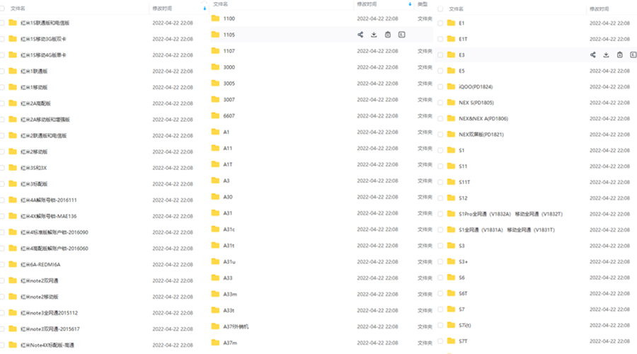
Task: Click the download icon on the 1105 row
Action: [374, 35]
